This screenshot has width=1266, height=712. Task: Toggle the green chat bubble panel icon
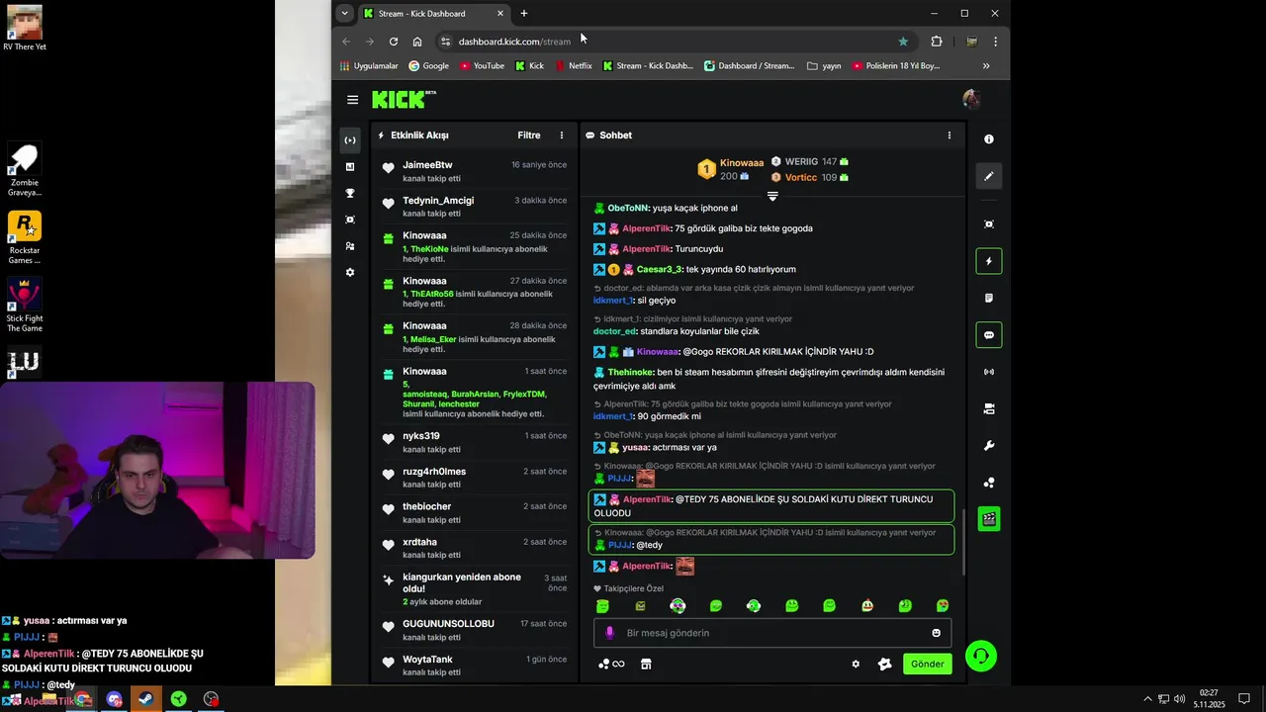click(989, 335)
